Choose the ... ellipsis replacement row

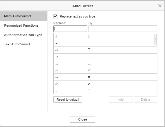pos(105,63)
